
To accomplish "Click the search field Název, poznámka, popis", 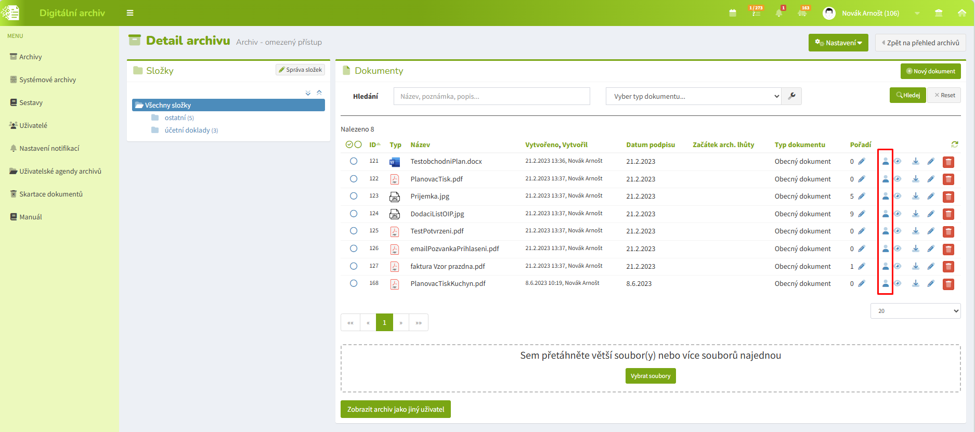I will point(491,96).
